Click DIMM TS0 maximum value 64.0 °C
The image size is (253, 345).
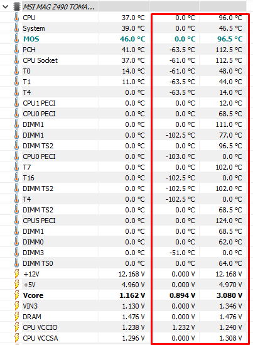pos(230,263)
